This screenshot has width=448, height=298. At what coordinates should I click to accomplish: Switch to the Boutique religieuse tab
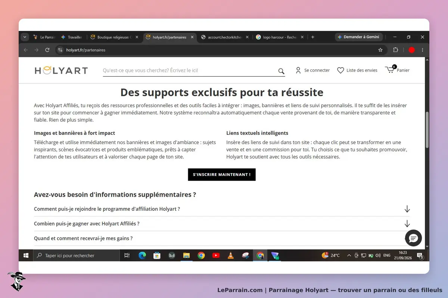tap(115, 37)
